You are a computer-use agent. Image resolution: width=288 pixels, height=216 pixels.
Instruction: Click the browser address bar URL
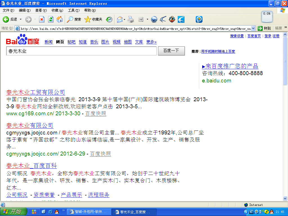[136, 29]
